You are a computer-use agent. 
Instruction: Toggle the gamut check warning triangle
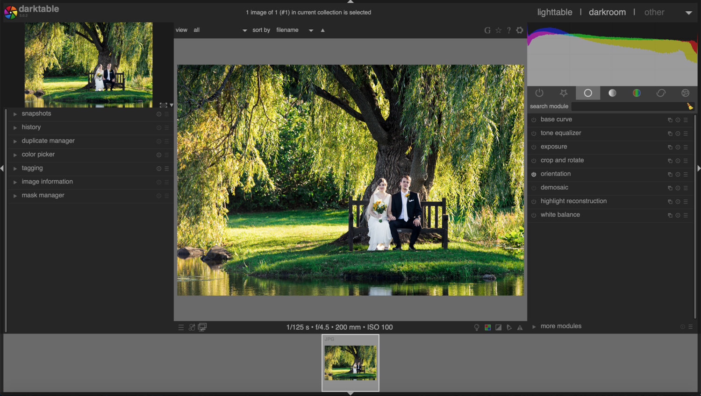click(x=520, y=327)
